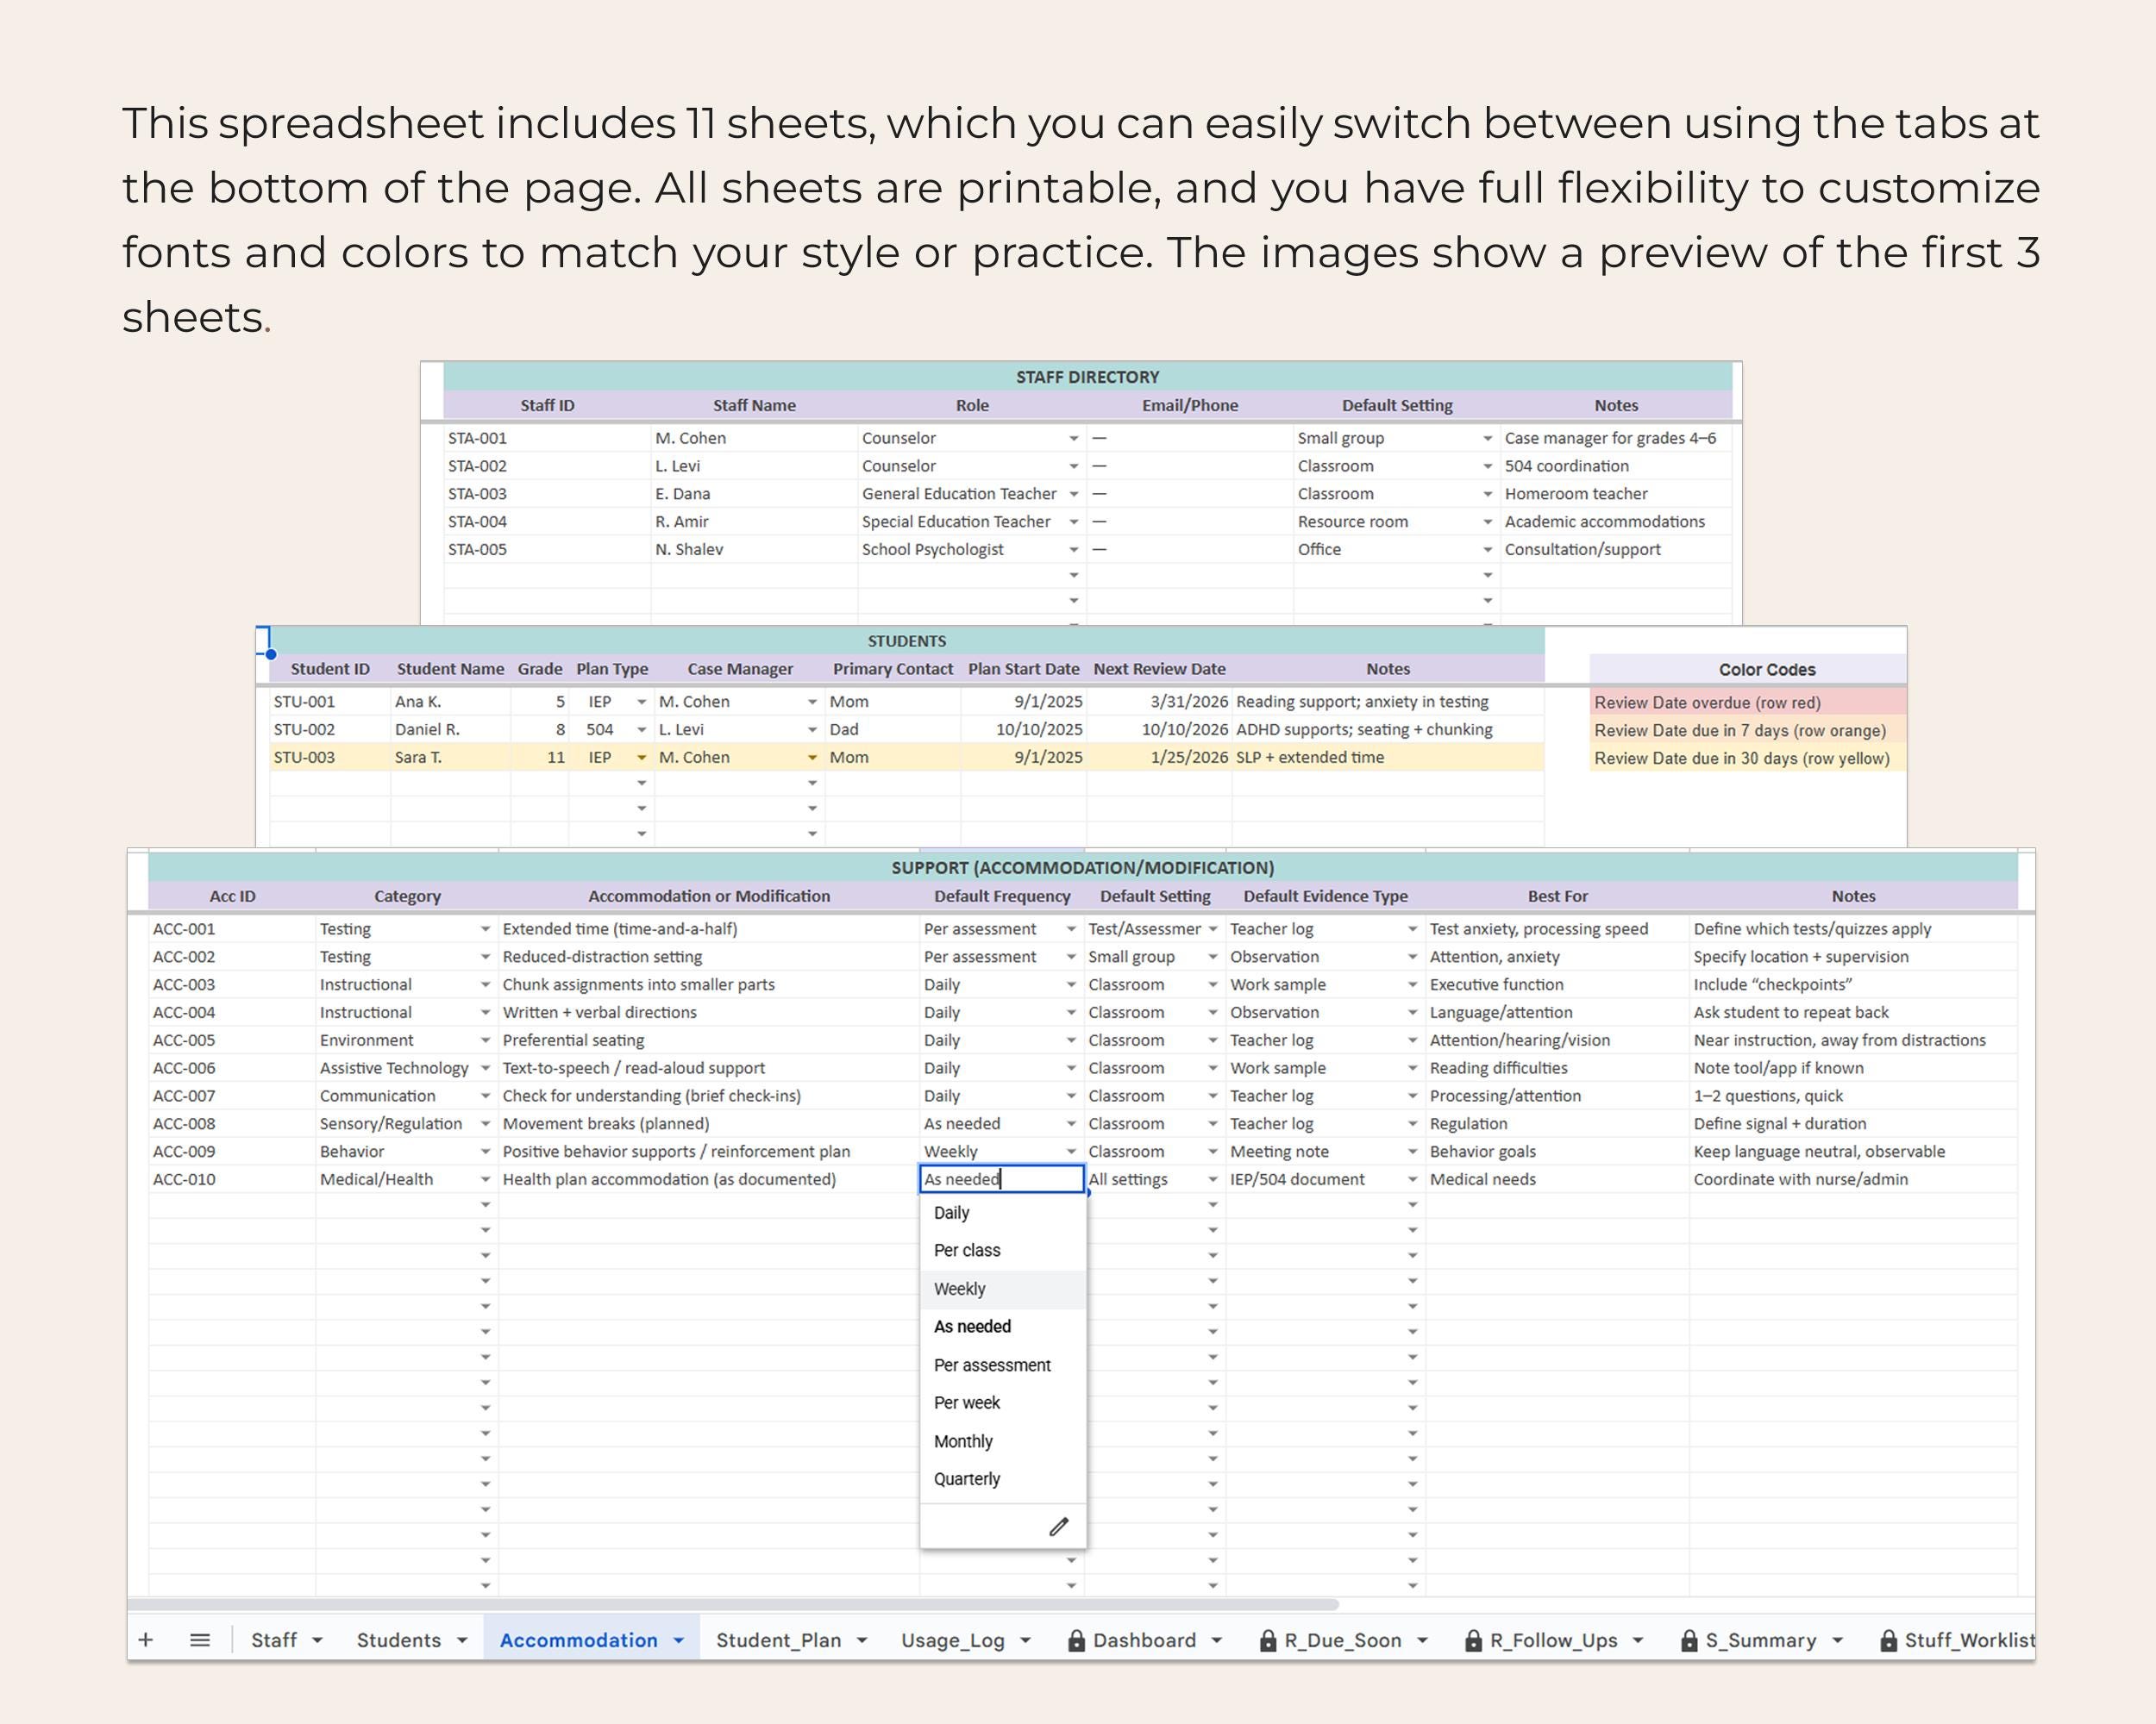Click the R_Due_Soon tab lock icon

pyautogui.click(x=1268, y=1640)
